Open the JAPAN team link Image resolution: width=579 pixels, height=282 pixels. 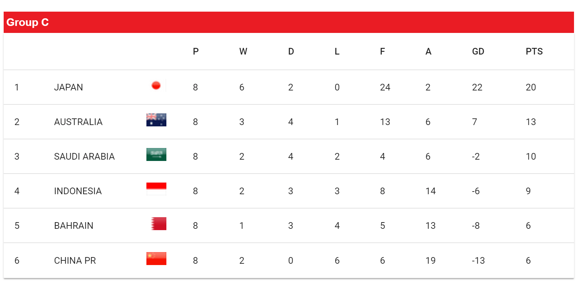pos(69,87)
